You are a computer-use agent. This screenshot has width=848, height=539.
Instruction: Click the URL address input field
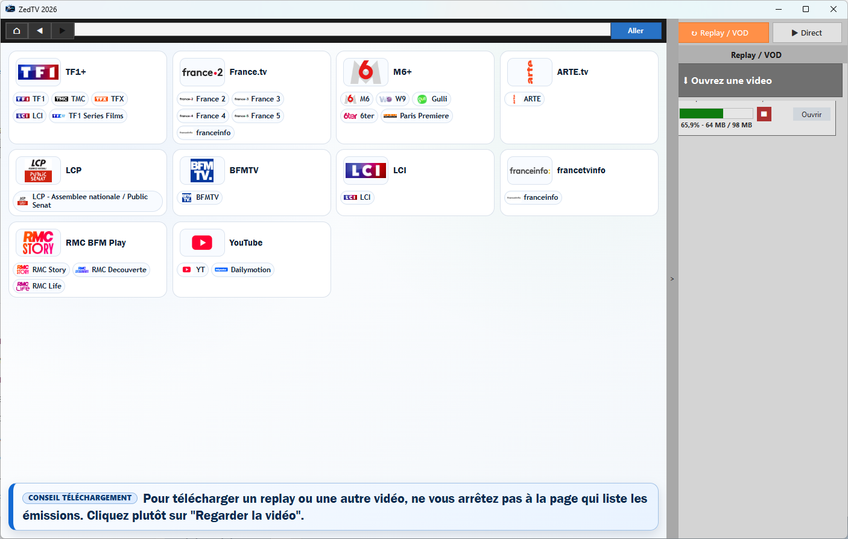342,31
